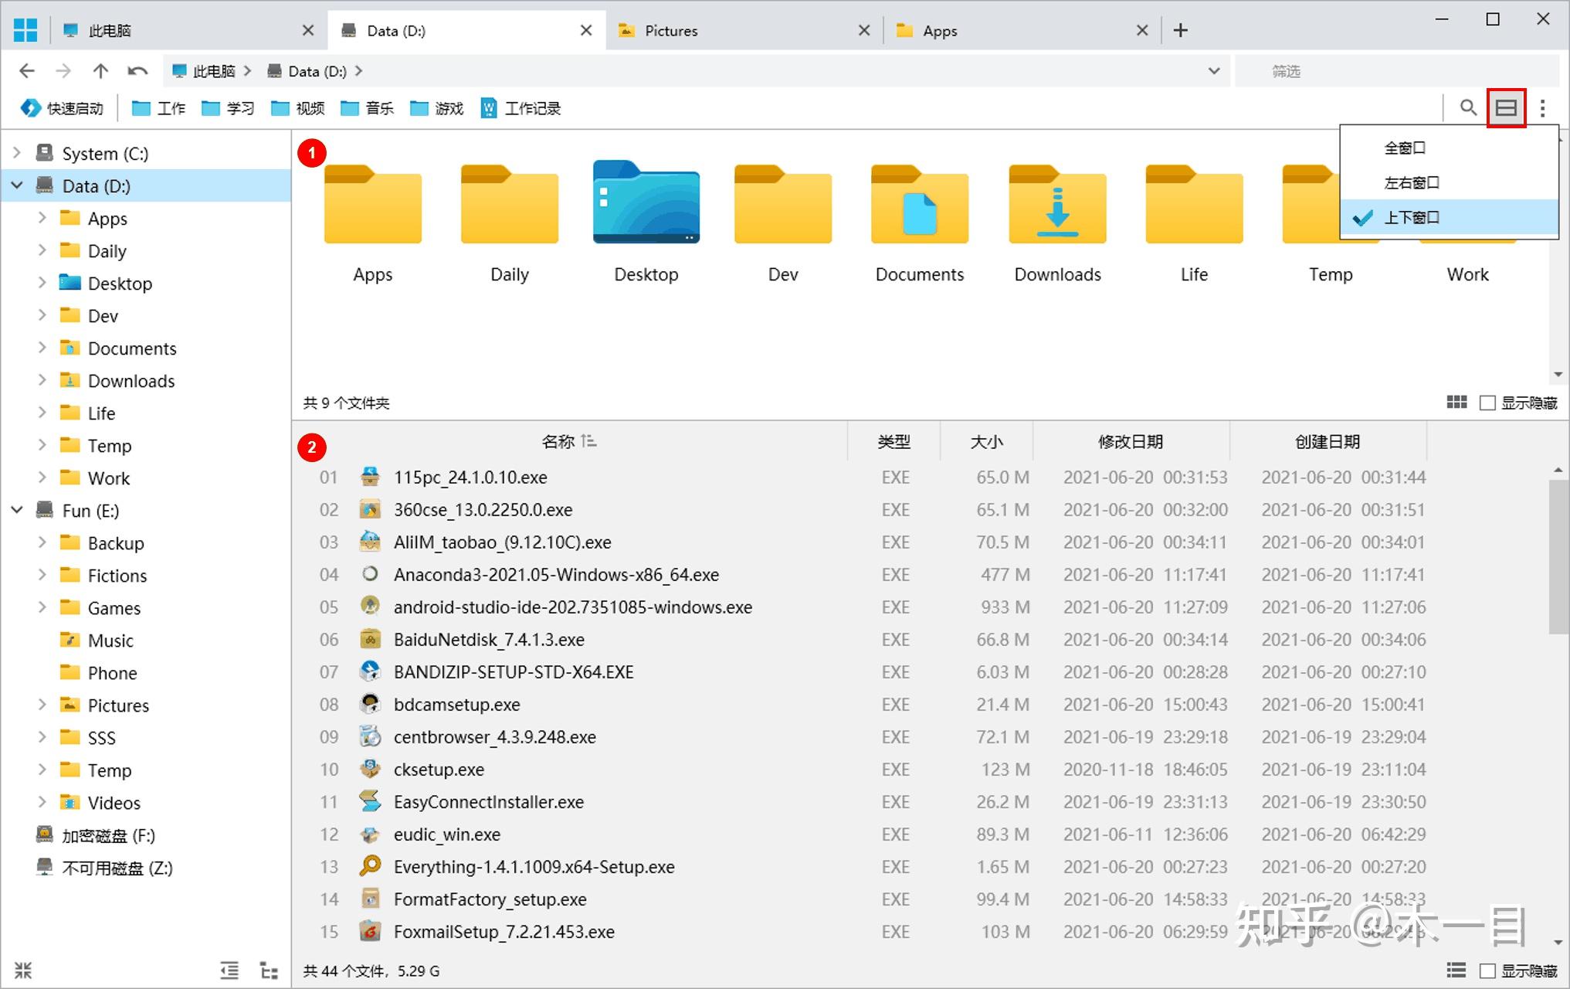Collapse the Fun (E:) drive in sidebar
This screenshot has height=989, width=1570.
(17, 510)
